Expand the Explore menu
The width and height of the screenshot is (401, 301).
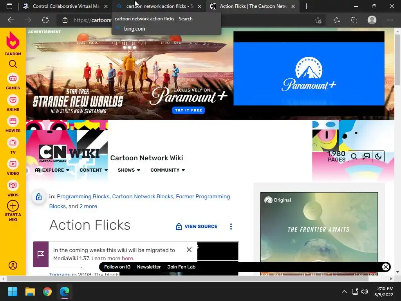pyautogui.click(x=52, y=170)
